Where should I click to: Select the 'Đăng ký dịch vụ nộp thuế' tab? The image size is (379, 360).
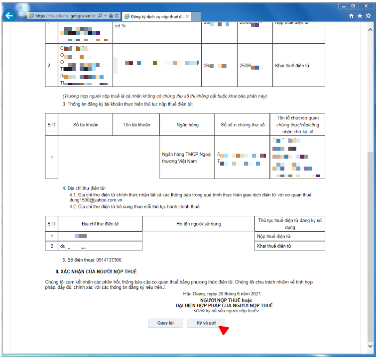156,16
